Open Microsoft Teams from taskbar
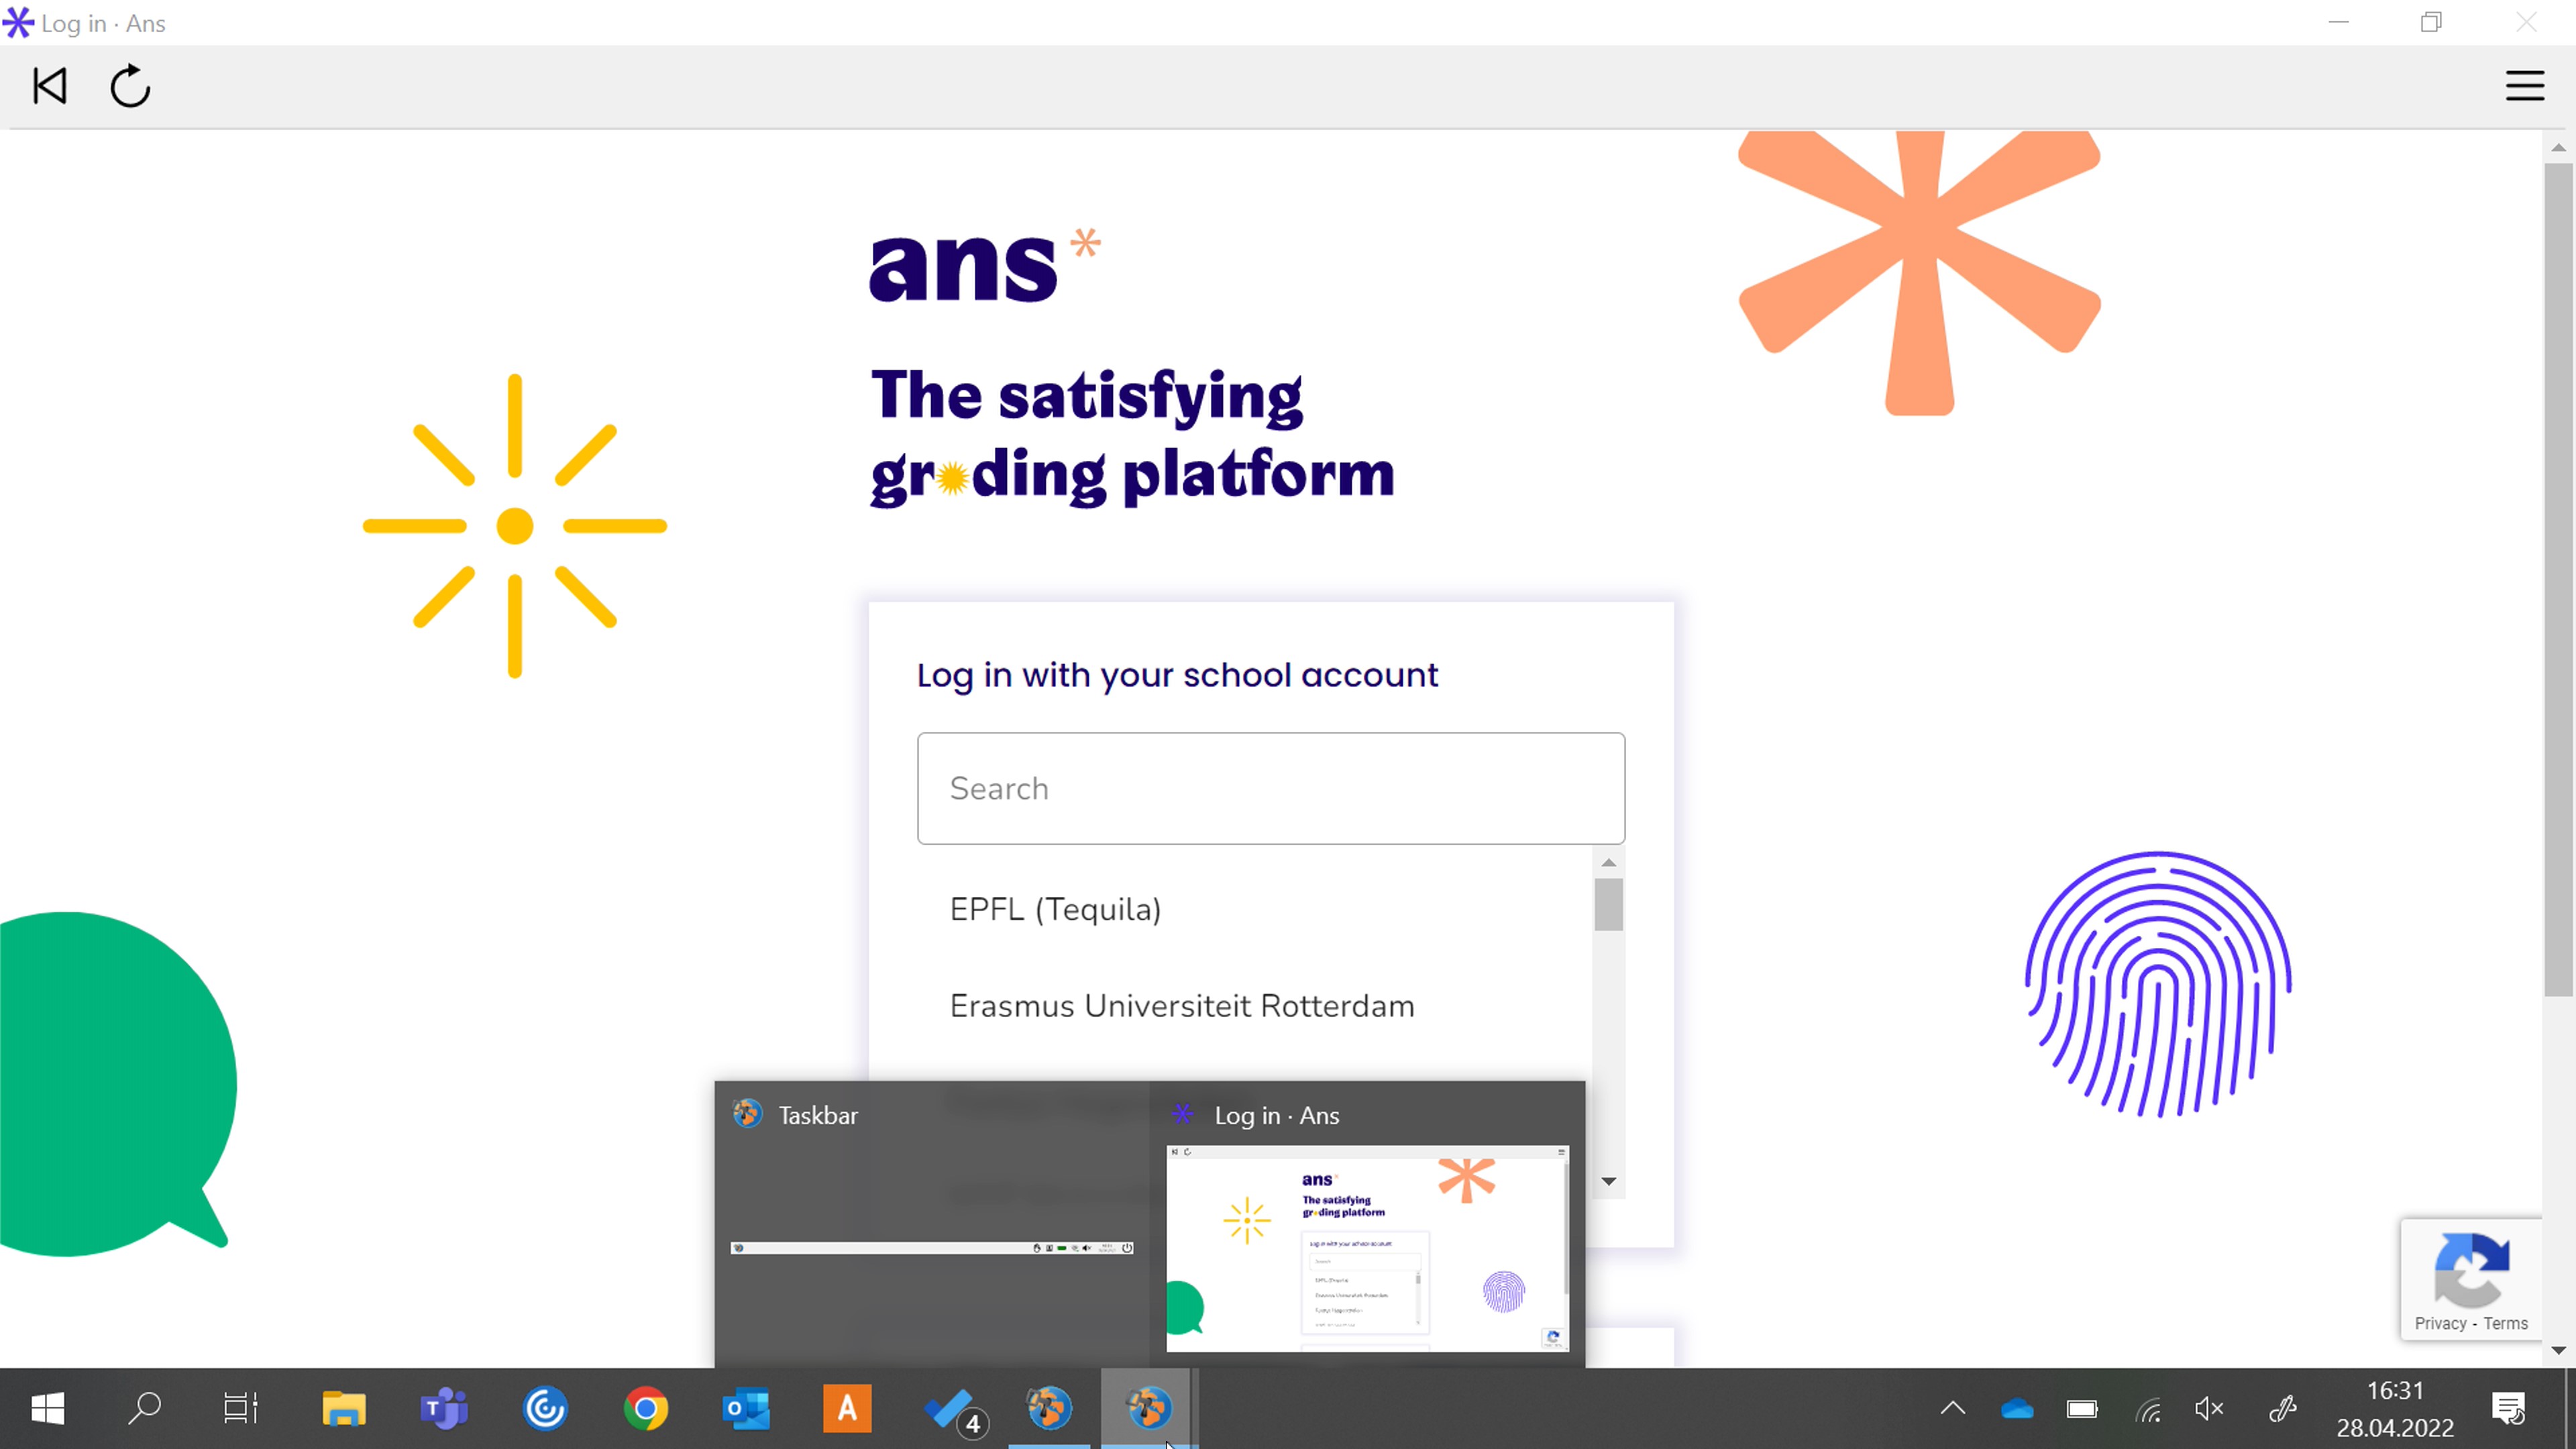2576x1449 pixels. point(444,1409)
